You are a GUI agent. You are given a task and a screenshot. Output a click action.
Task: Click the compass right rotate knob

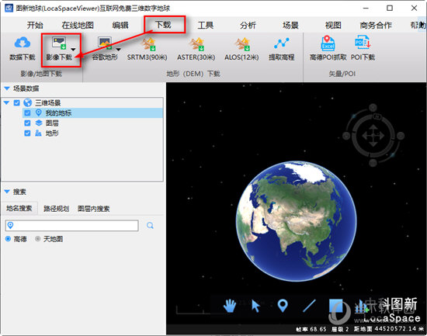point(401,135)
